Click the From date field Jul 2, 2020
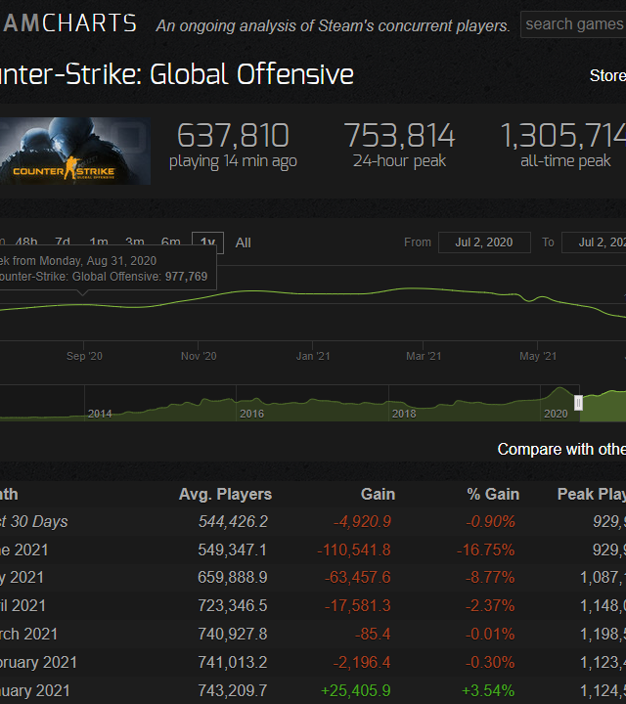 coord(484,242)
